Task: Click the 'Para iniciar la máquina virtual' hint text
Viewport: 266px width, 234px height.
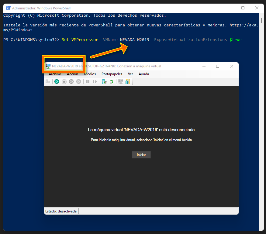Action: pyautogui.click(x=141, y=140)
